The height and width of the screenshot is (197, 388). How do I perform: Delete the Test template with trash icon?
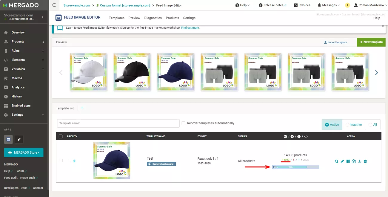(x=365, y=161)
